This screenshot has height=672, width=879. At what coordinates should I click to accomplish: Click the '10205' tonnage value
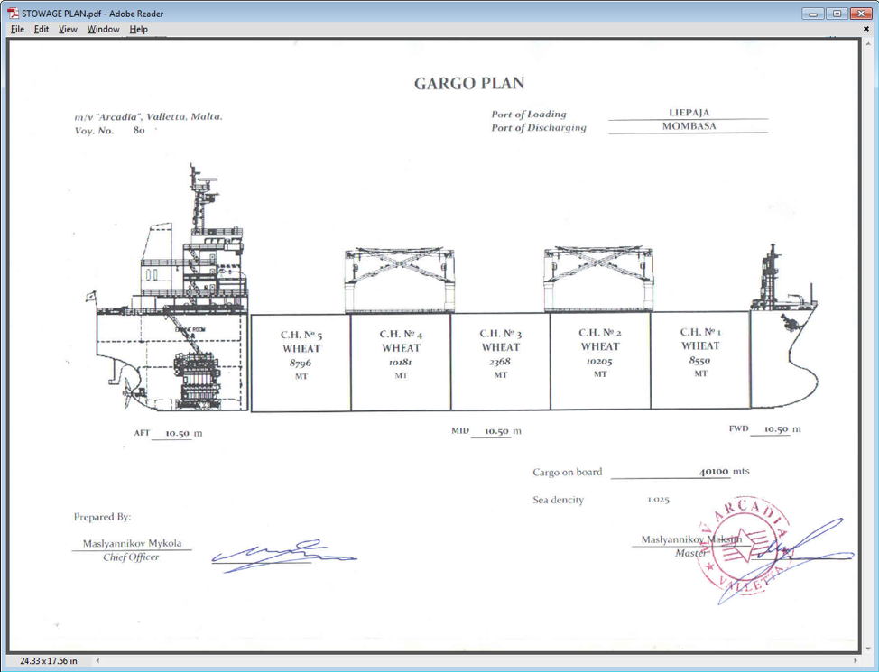(x=600, y=362)
